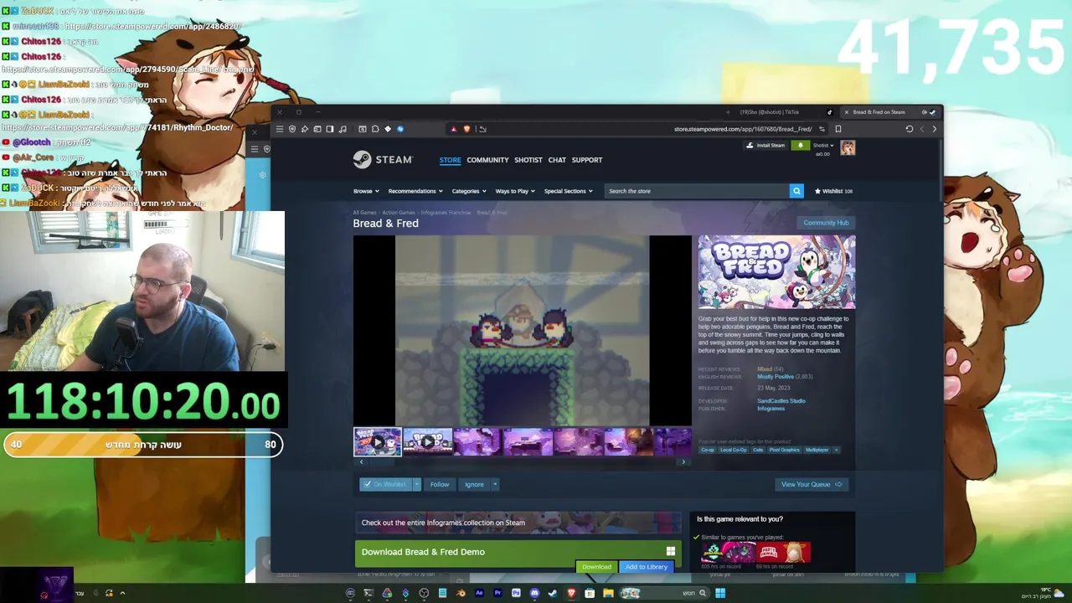Open After Effects from the taskbar

[479, 593]
